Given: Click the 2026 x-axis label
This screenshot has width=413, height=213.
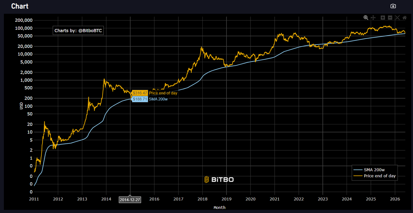Looking at the screenshot, I should 395,199.
